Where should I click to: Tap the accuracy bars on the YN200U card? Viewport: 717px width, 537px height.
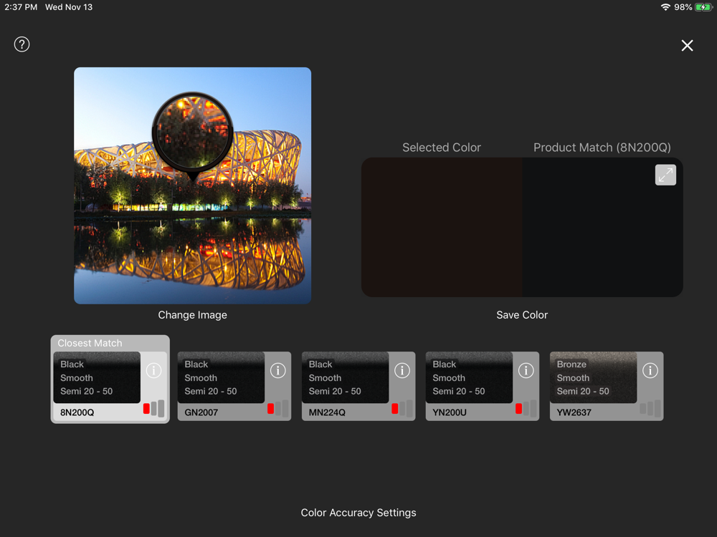pyautogui.click(x=526, y=408)
